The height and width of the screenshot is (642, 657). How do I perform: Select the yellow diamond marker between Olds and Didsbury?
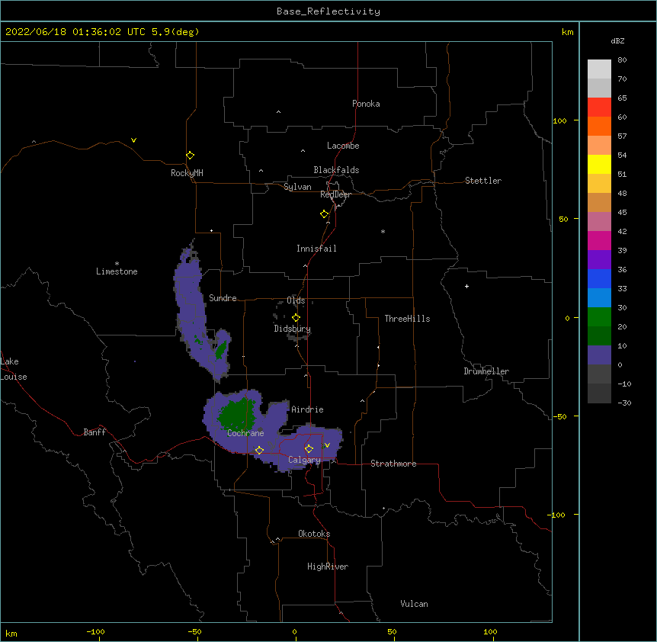(296, 318)
